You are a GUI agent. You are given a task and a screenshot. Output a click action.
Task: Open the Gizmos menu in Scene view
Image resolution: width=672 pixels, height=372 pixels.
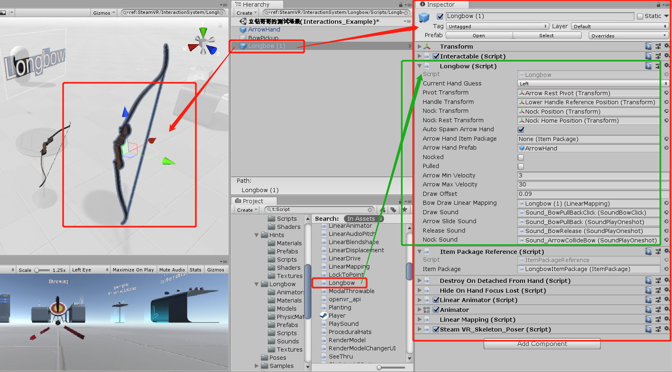click(x=103, y=12)
